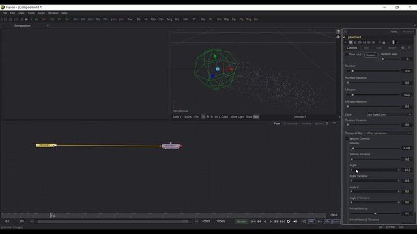Select the pEmitter1 node in flow
Screen dimensions: 417x234
tap(45, 145)
